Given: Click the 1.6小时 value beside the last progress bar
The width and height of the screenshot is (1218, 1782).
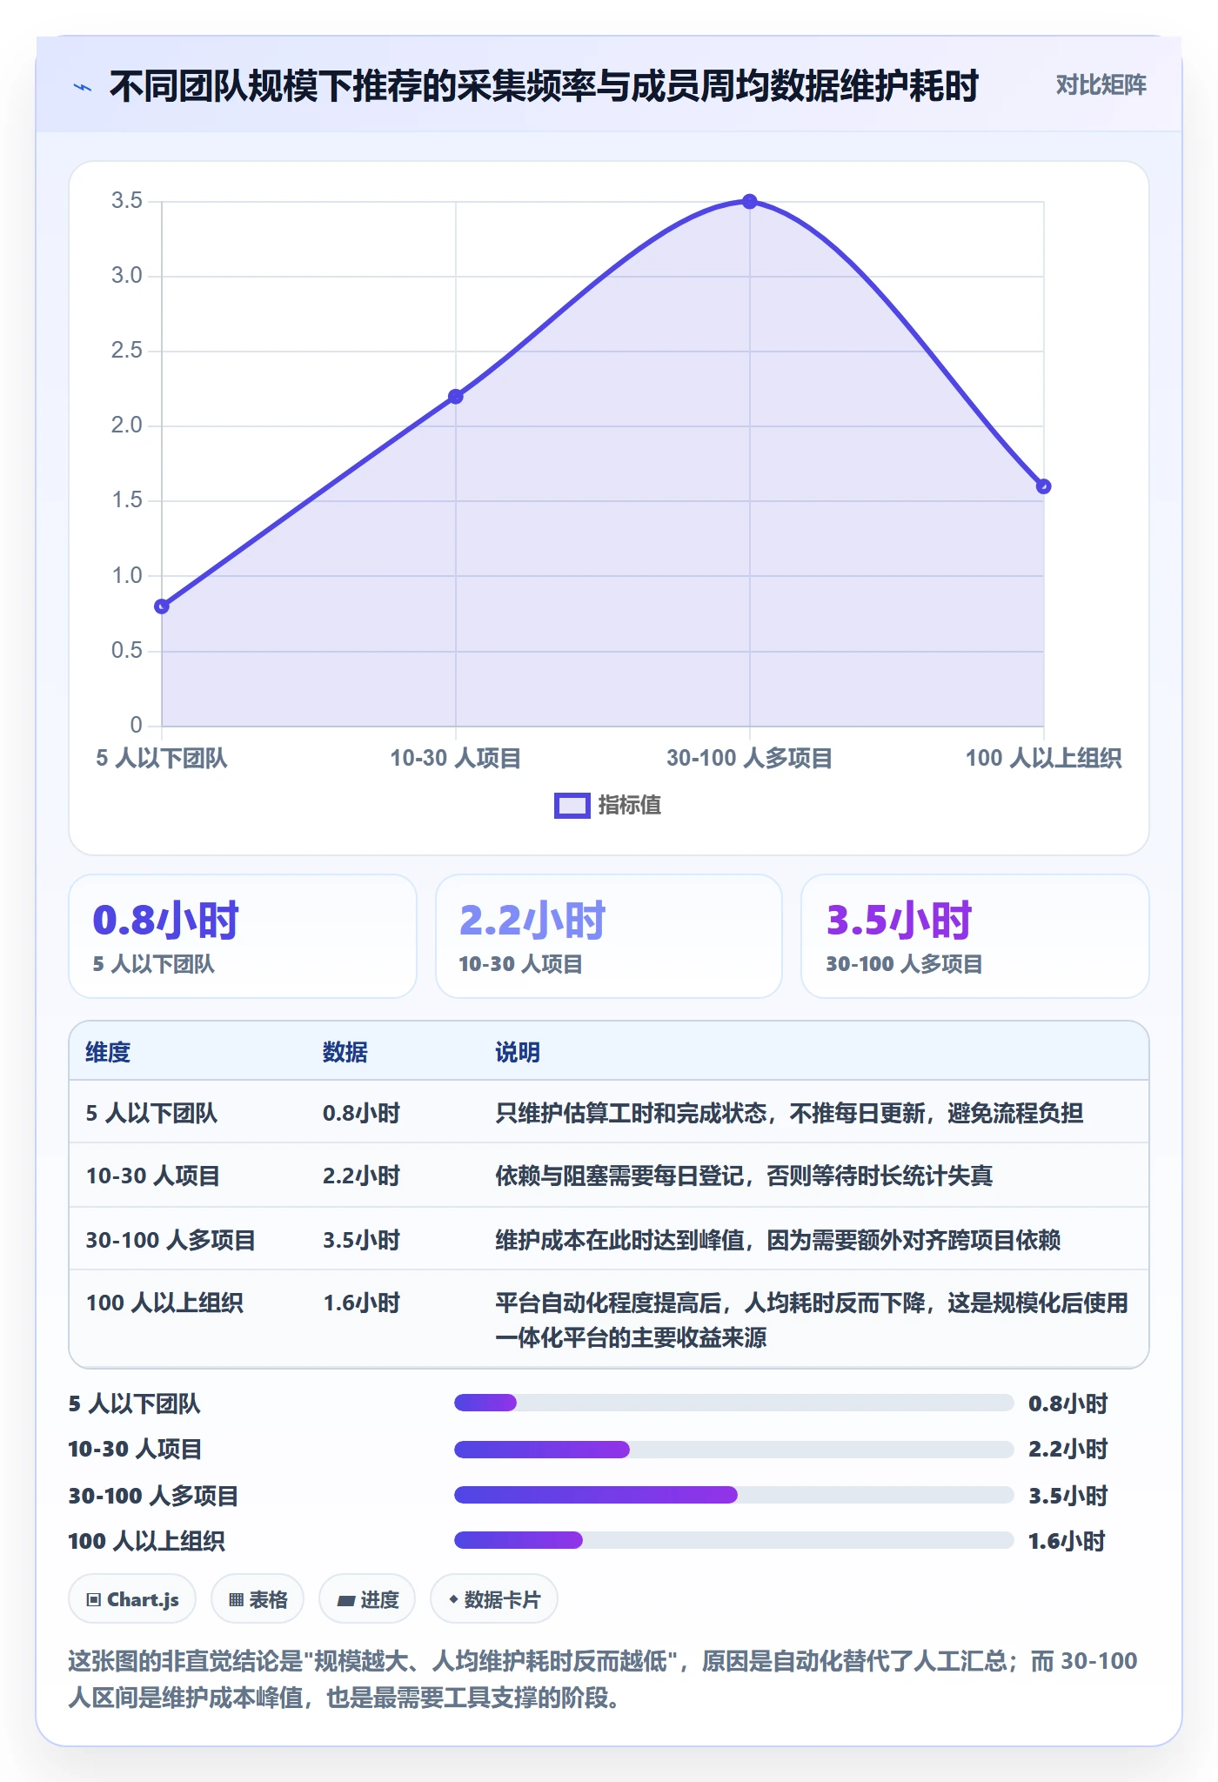Looking at the screenshot, I should coord(1067,1541).
